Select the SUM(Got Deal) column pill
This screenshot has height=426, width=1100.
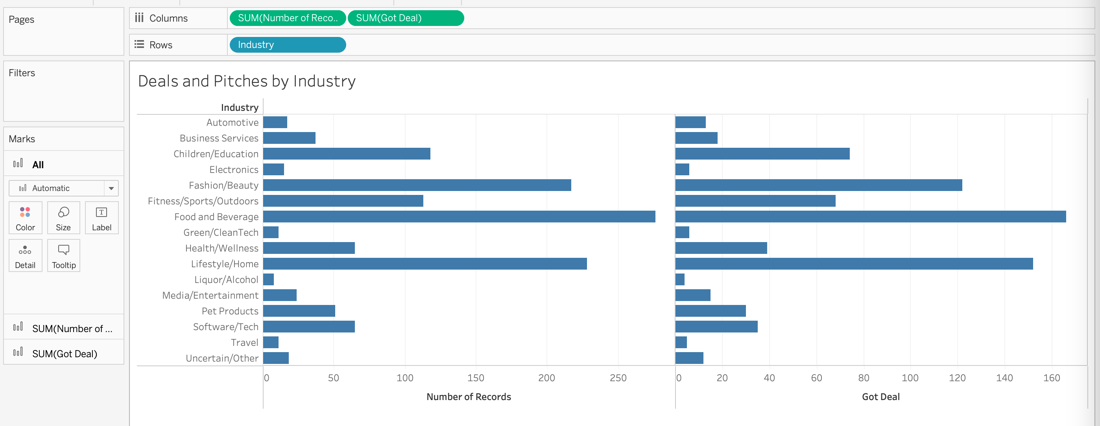[x=405, y=18]
